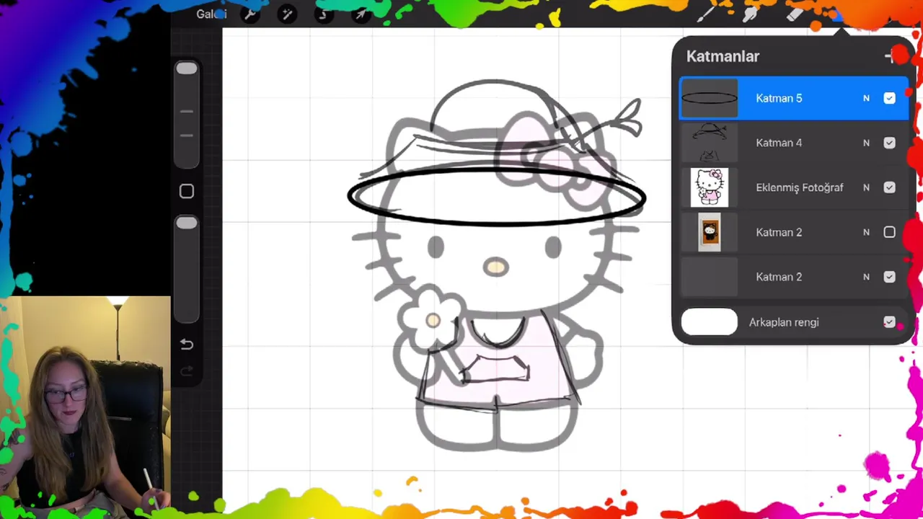Click the Hello Kitty photo layer thumbnail

click(710, 187)
